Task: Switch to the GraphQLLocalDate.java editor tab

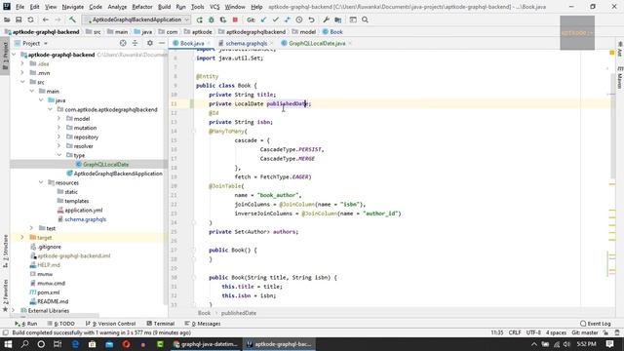Action: coord(317,43)
